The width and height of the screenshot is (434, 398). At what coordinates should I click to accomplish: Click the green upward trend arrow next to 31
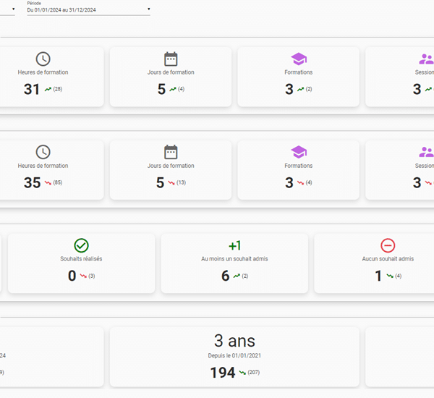click(48, 89)
